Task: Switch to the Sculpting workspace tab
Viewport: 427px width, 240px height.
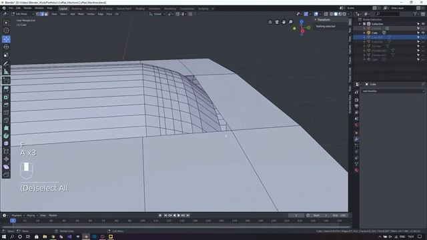Action: (x=91, y=9)
